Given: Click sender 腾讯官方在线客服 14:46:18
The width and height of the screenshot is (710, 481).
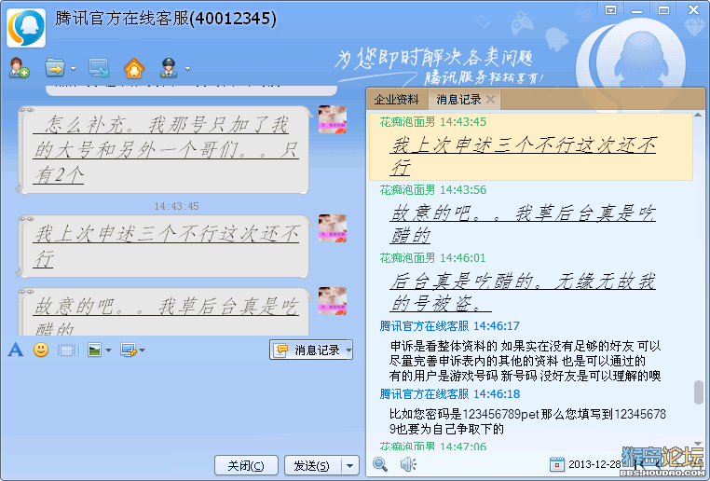Looking at the screenshot, I should click(450, 393).
